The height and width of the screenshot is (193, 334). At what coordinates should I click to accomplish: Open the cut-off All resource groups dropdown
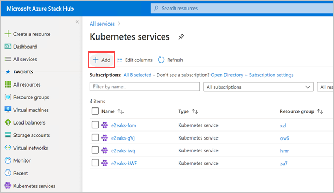coord(325,87)
